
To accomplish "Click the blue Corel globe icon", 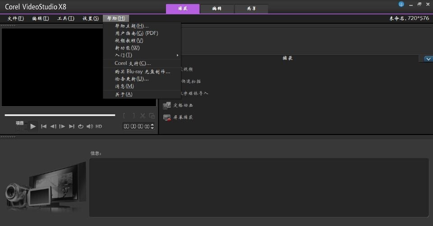I will point(401,4).
